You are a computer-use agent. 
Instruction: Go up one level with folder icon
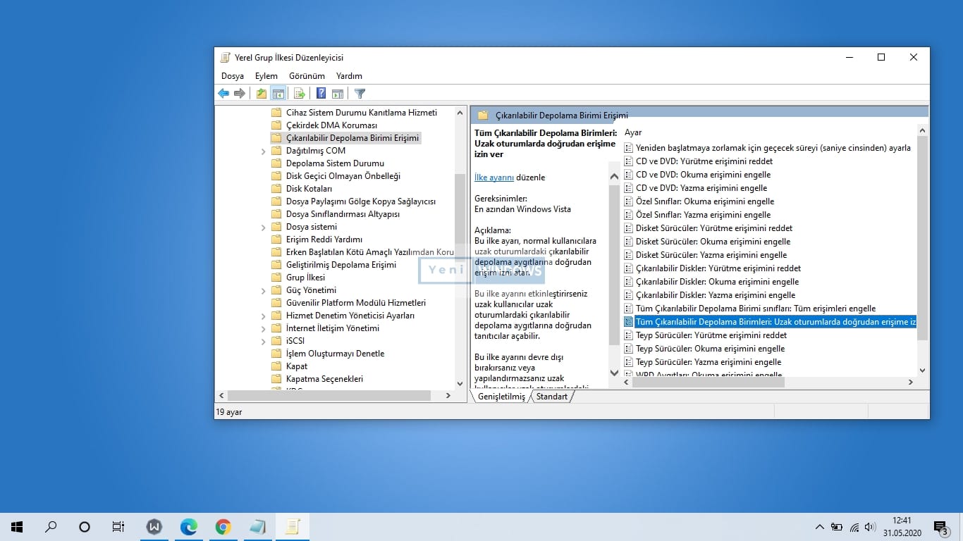tap(262, 93)
